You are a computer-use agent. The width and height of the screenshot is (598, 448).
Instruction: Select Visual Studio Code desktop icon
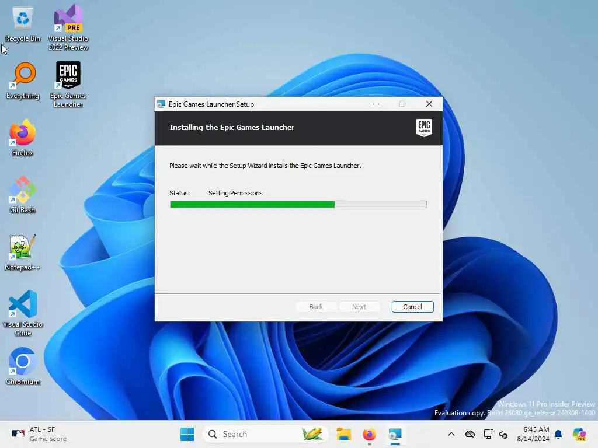(23, 313)
